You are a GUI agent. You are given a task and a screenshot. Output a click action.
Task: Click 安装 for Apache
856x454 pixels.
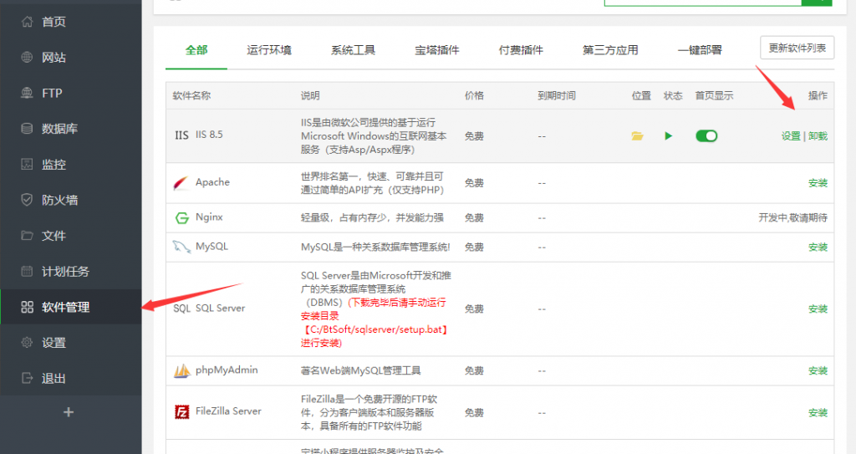pyautogui.click(x=818, y=183)
